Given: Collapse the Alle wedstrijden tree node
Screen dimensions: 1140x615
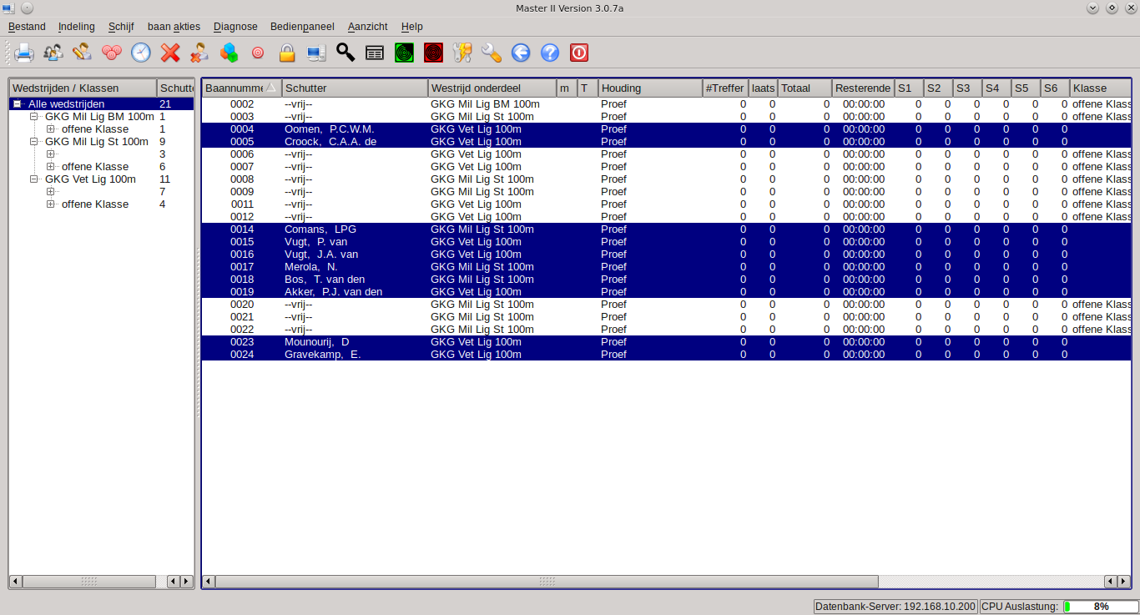Looking at the screenshot, I should [x=18, y=104].
